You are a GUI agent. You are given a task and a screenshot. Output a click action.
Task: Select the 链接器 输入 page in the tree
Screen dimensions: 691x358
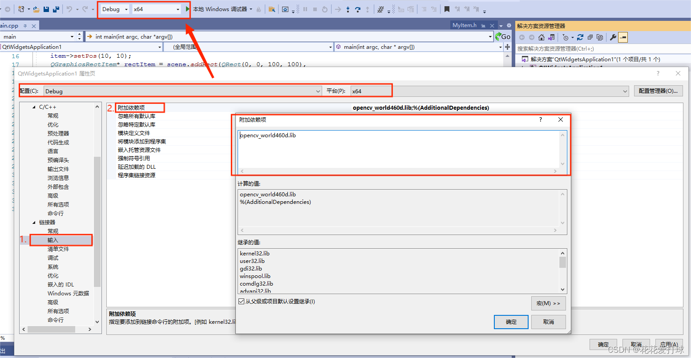tap(53, 239)
